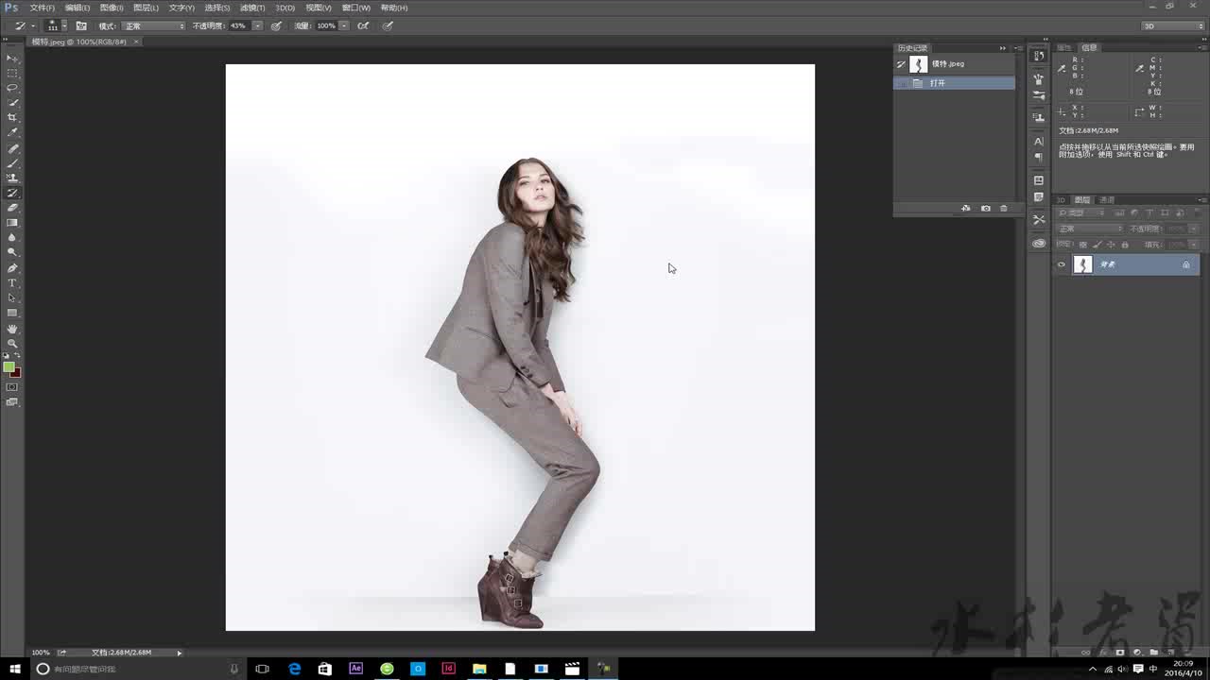Toggle the brush panel button
The image size is (1210, 680).
(81, 25)
